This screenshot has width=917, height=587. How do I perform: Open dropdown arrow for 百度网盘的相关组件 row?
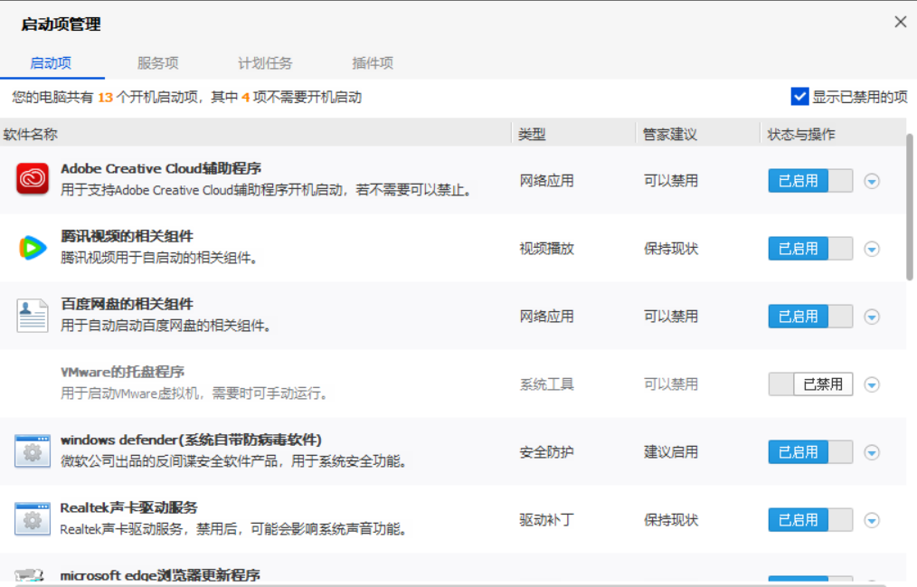click(872, 317)
